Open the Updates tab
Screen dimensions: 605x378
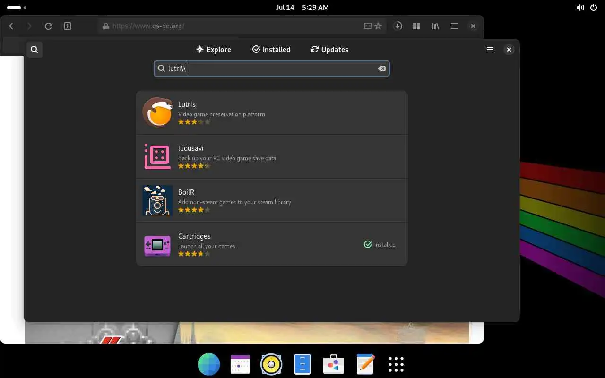tap(329, 49)
